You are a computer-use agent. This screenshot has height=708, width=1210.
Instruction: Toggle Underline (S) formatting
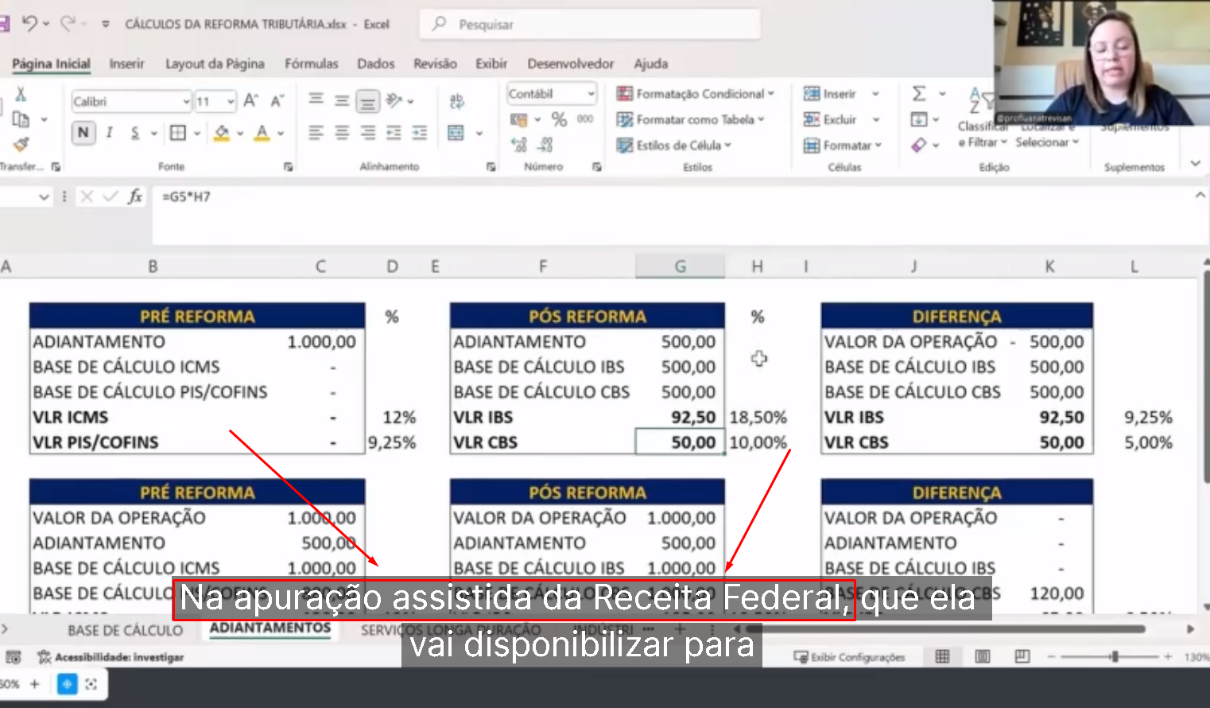135,133
